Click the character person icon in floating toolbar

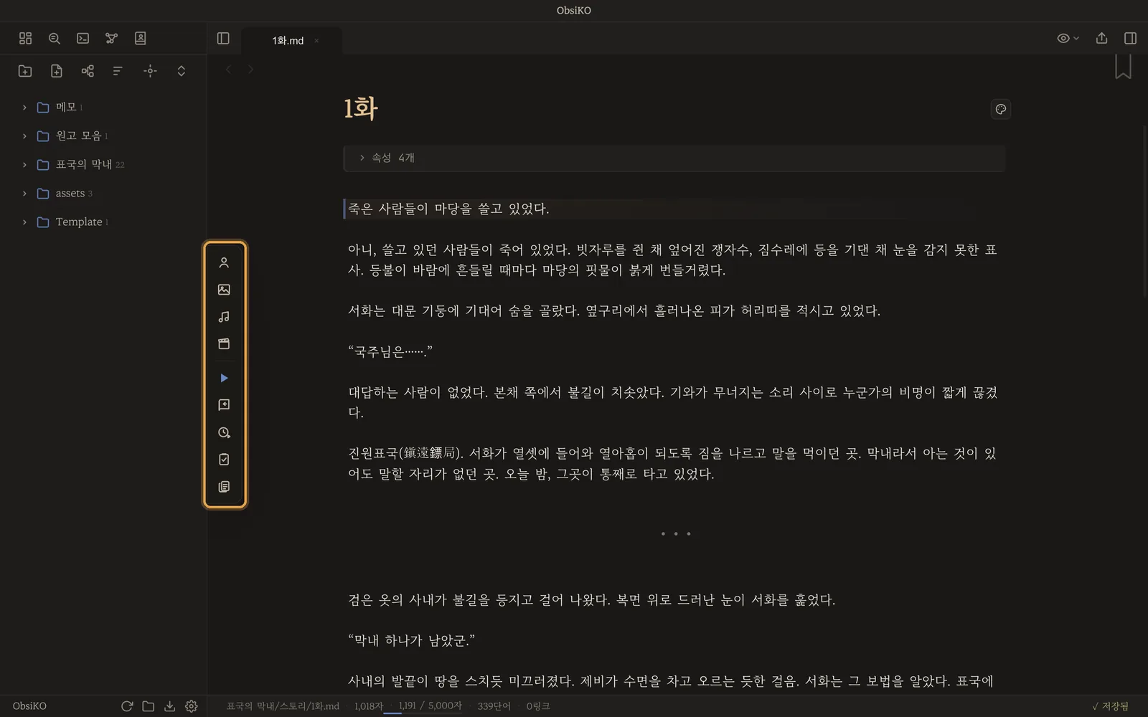pos(224,262)
